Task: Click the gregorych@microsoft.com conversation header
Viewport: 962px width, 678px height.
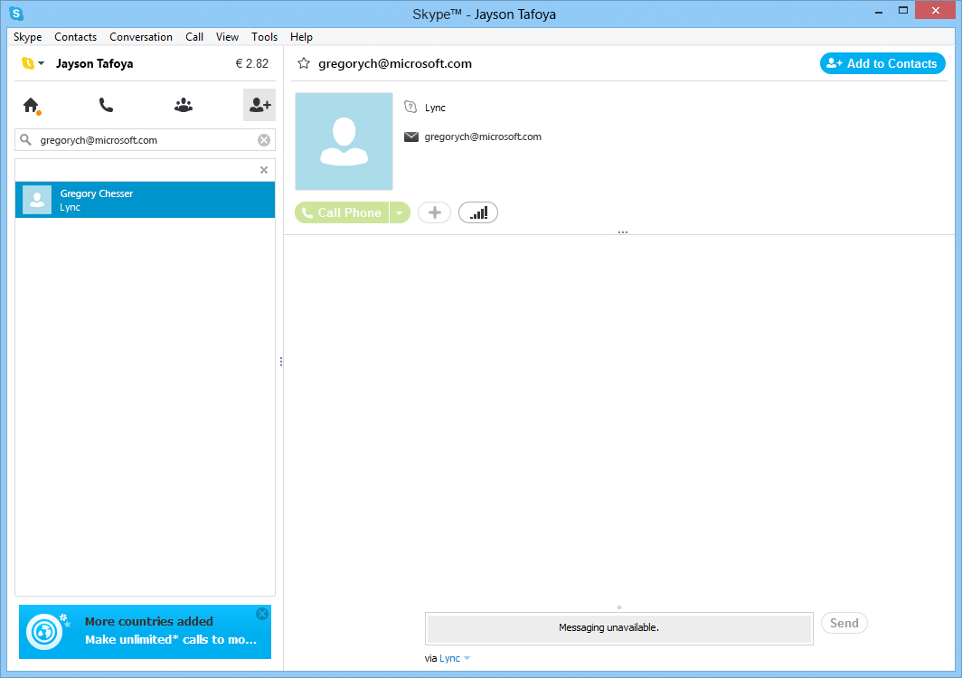Action: [395, 63]
